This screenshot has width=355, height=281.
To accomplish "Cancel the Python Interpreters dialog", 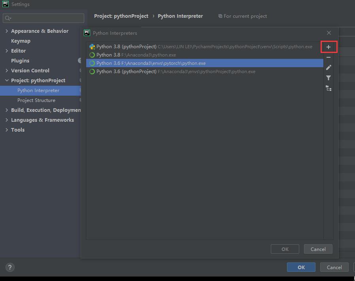I will (x=318, y=249).
